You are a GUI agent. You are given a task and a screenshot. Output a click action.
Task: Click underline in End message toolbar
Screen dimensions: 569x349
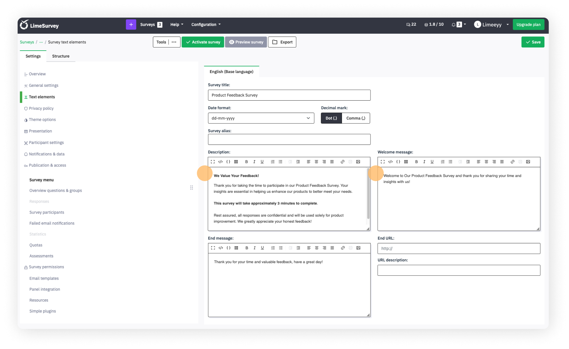click(262, 248)
